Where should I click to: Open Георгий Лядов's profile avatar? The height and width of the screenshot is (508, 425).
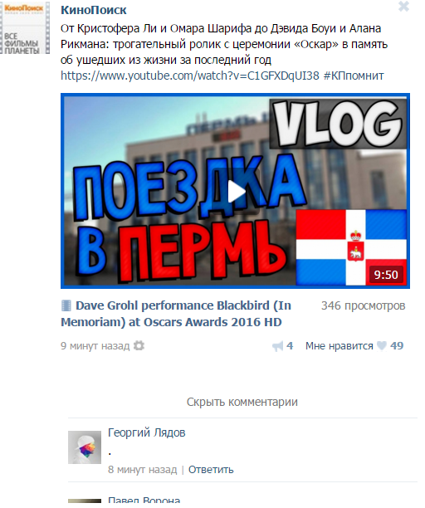coord(85,447)
